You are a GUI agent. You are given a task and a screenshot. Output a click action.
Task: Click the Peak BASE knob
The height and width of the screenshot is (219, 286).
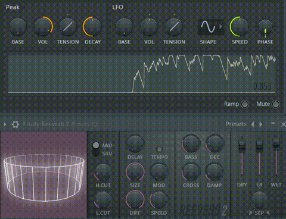pyautogui.click(x=18, y=27)
